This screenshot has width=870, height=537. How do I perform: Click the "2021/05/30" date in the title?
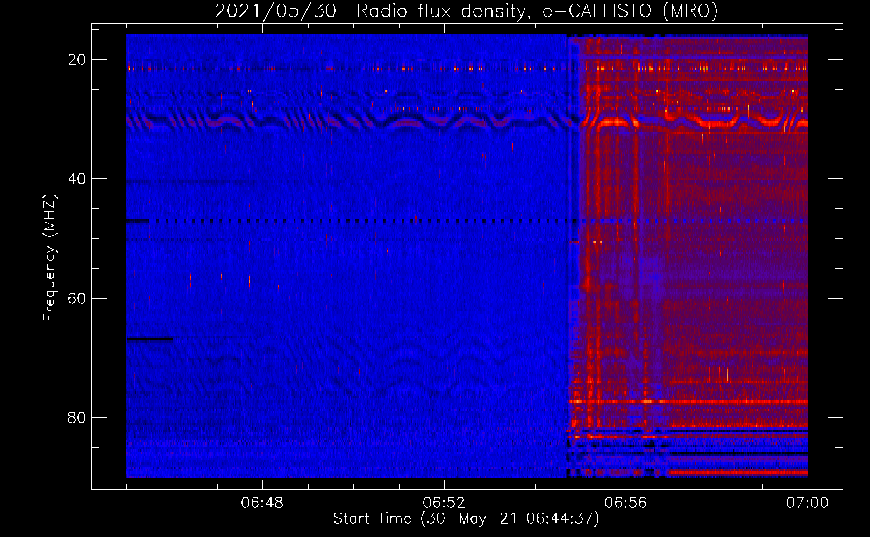276,11
